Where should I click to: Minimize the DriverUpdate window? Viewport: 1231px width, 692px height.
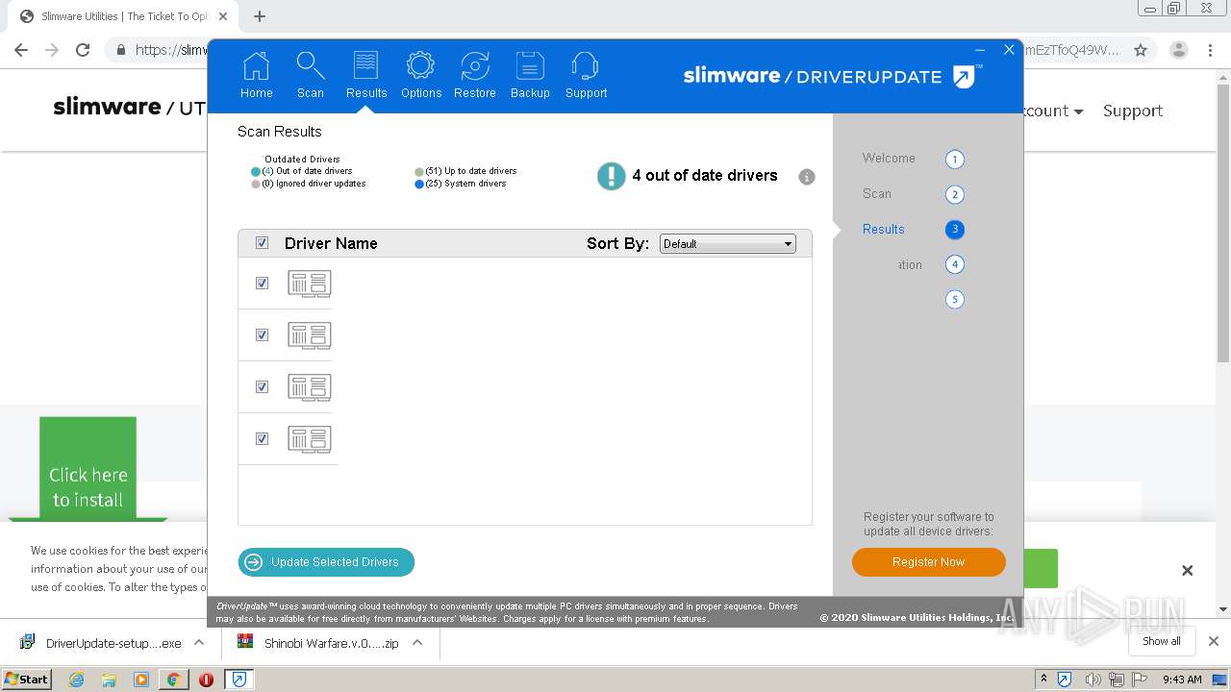coord(980,50)
